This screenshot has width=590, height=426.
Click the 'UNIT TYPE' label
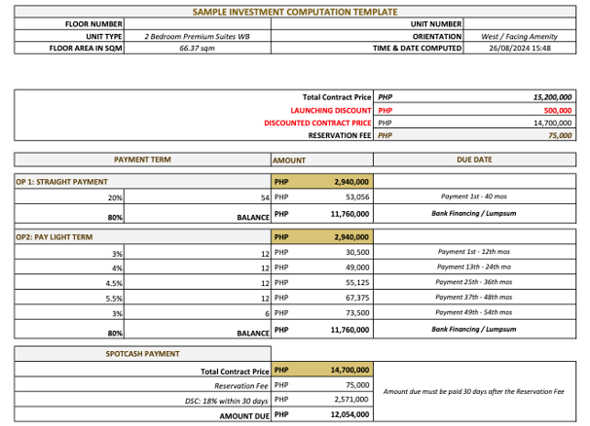(104, 36)
